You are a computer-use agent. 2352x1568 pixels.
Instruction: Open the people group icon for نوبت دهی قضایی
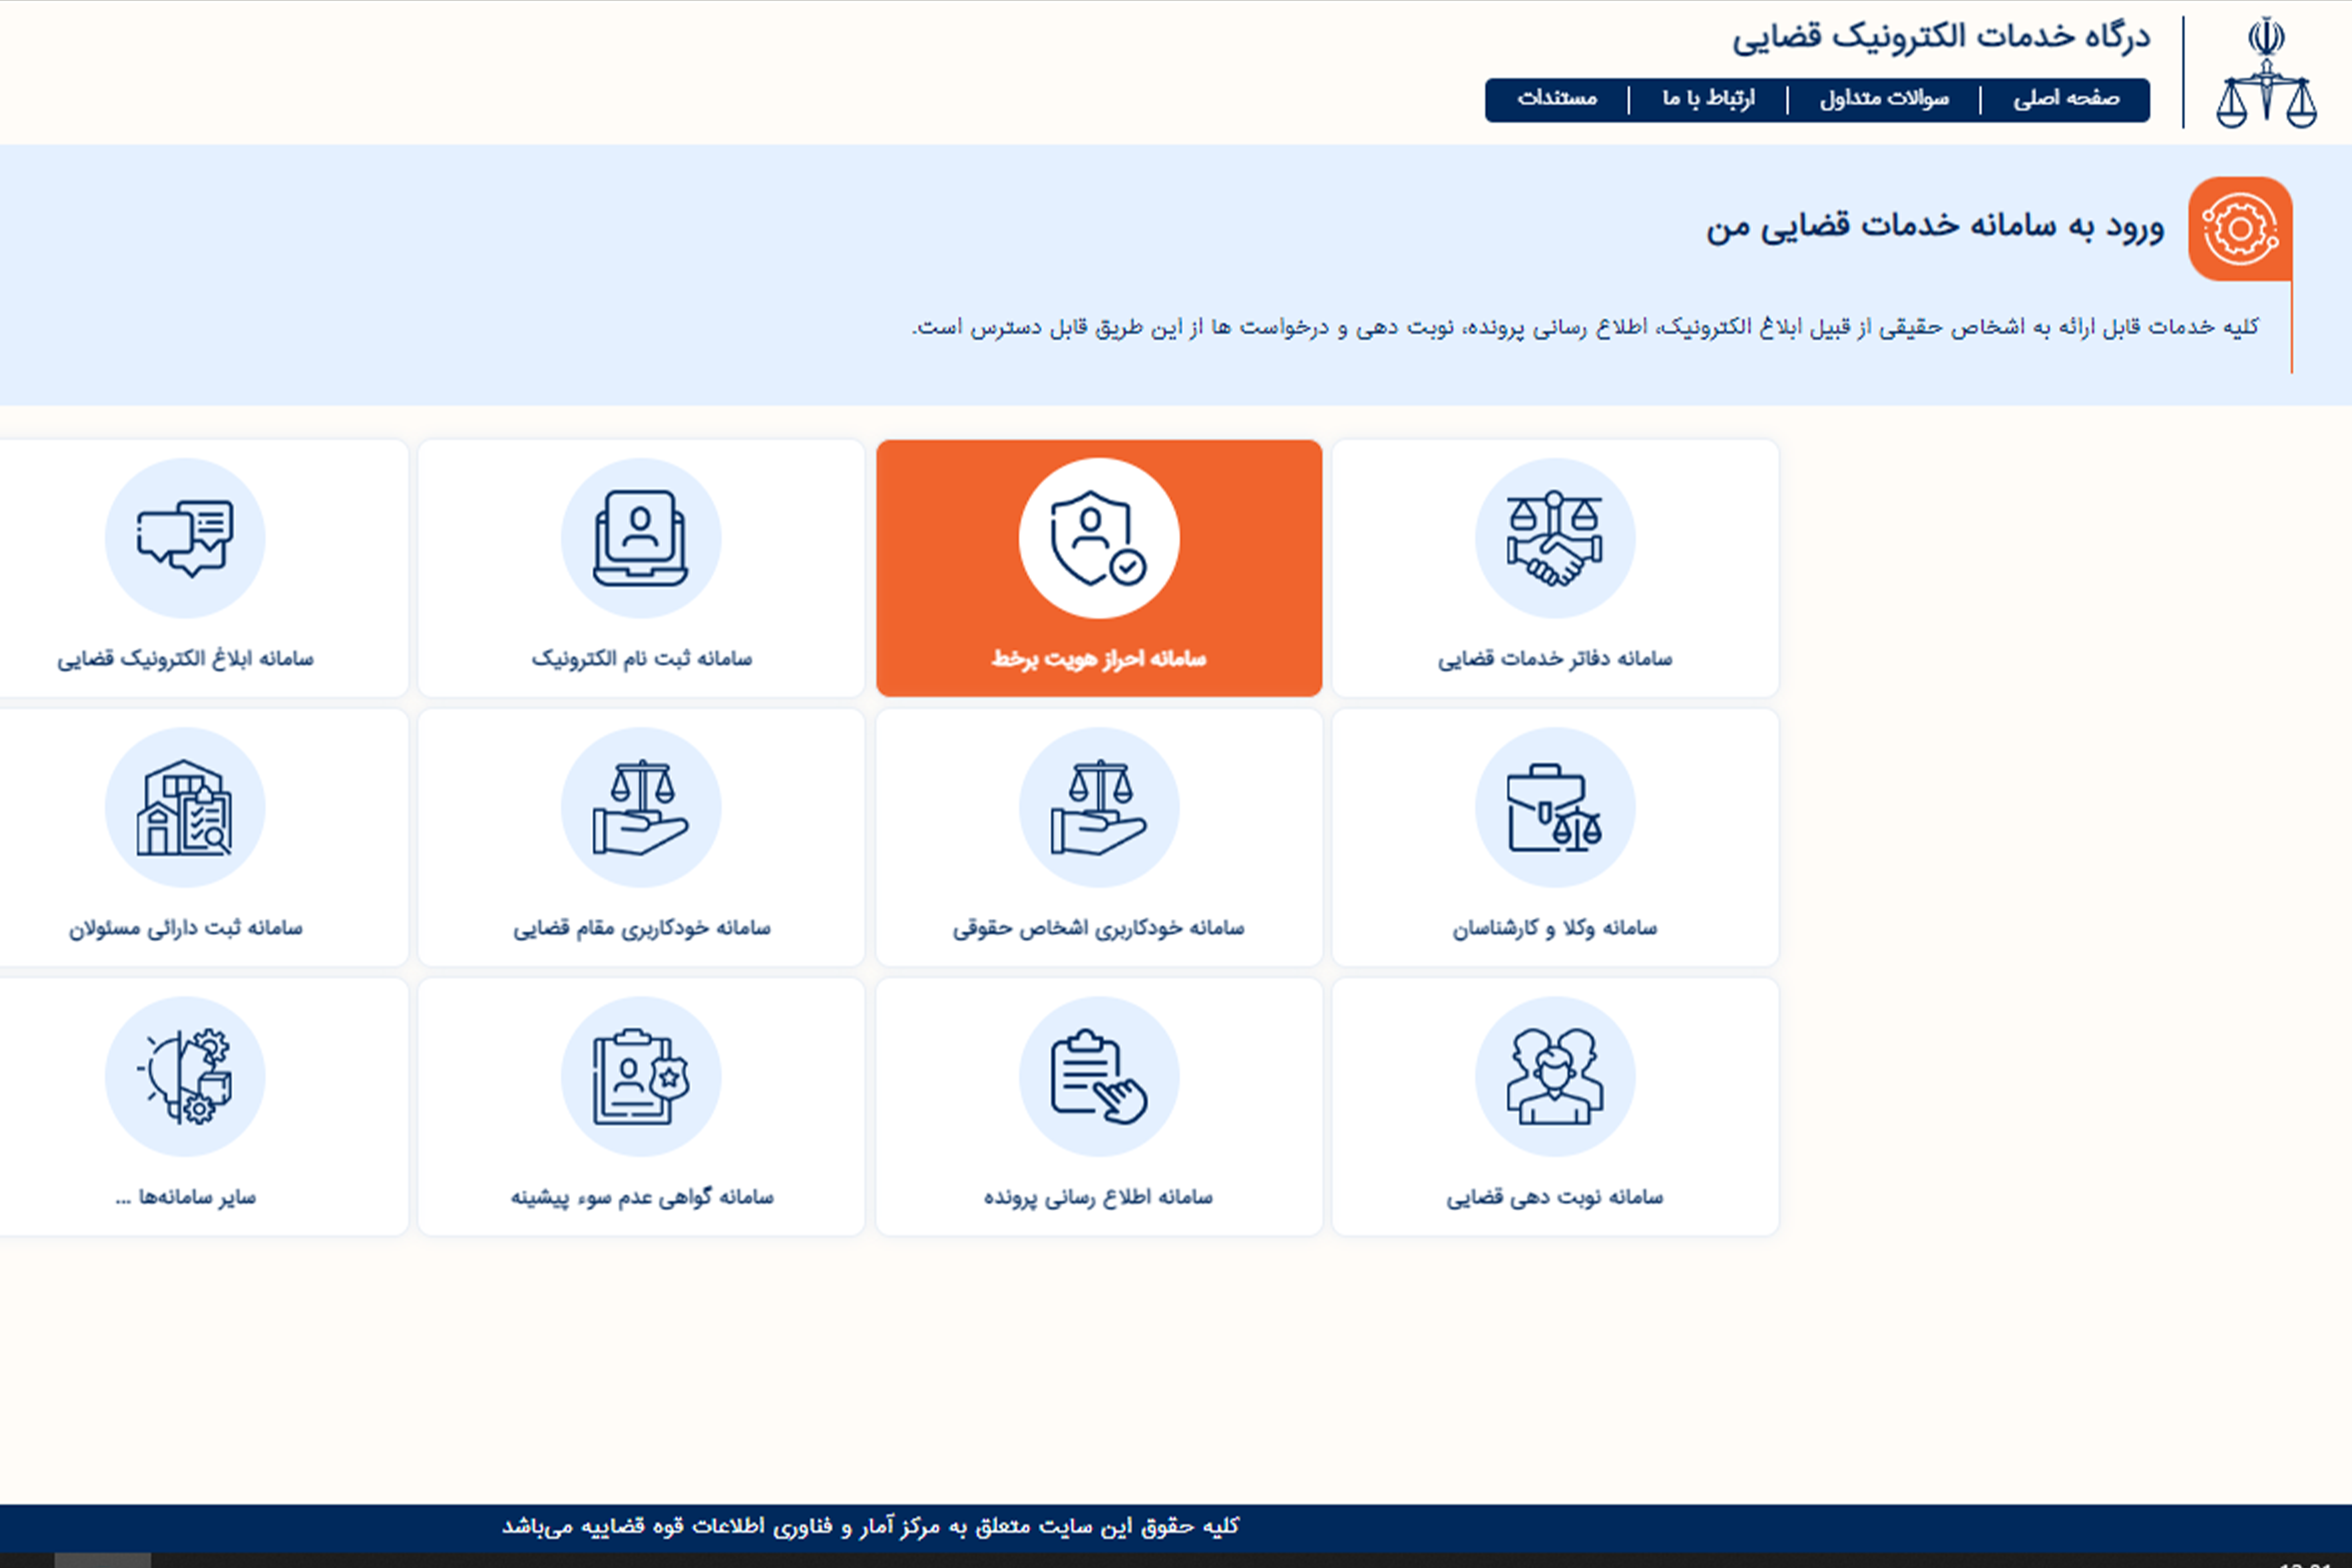1555,1076
